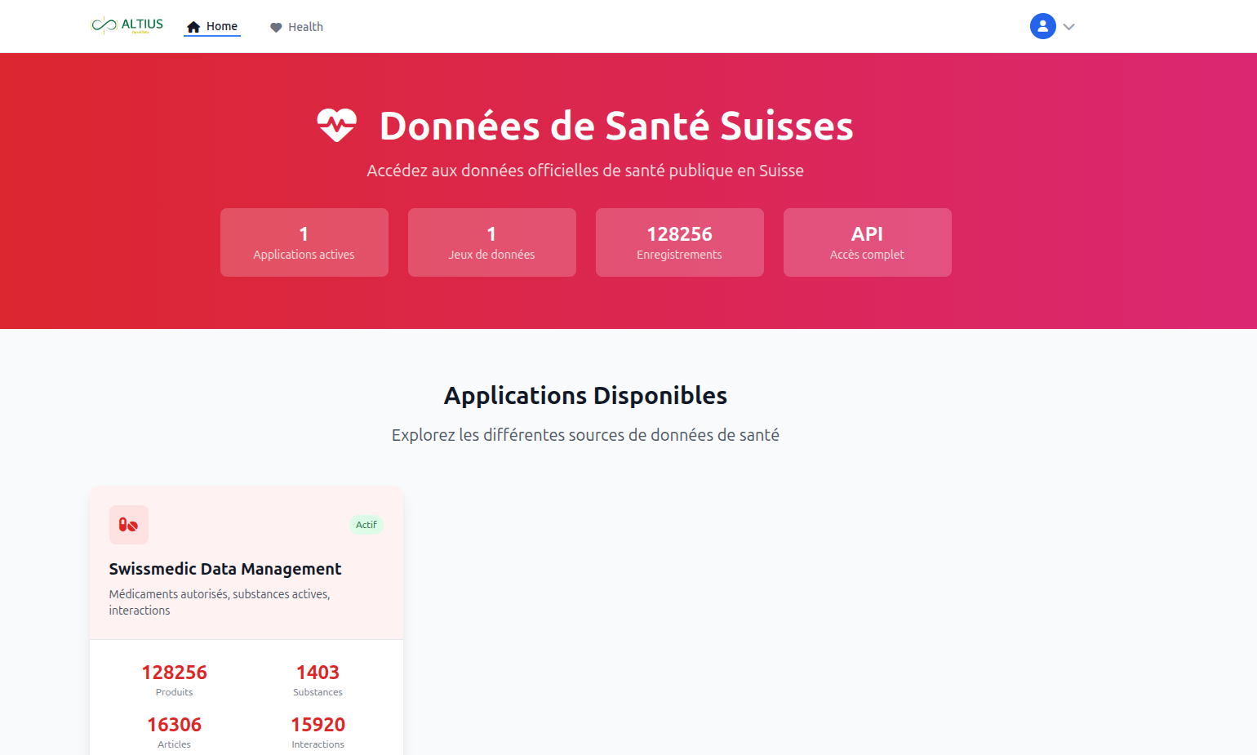Select the Jeux de données stat tile
Screen dimensions: 1257x755
[491, 242]
